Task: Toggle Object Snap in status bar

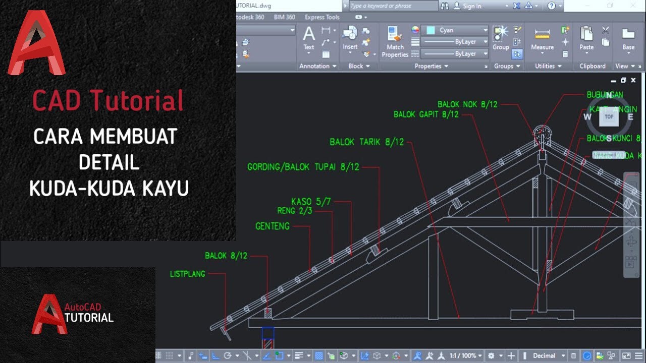Action: [279, 356]
